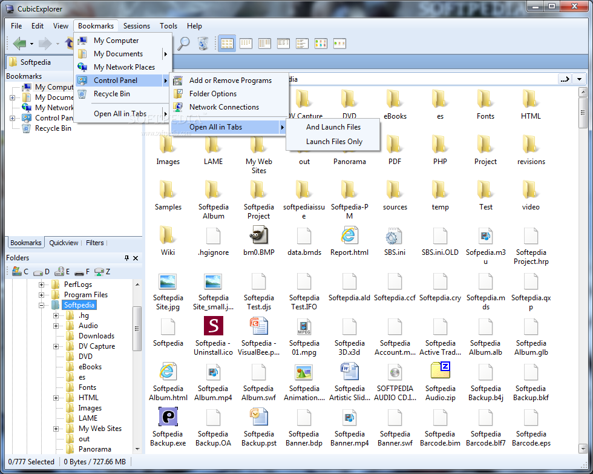This screenshot has width=593, height=474.
Task: Expand the My Web Sites tree node
Action: point(56,429)
